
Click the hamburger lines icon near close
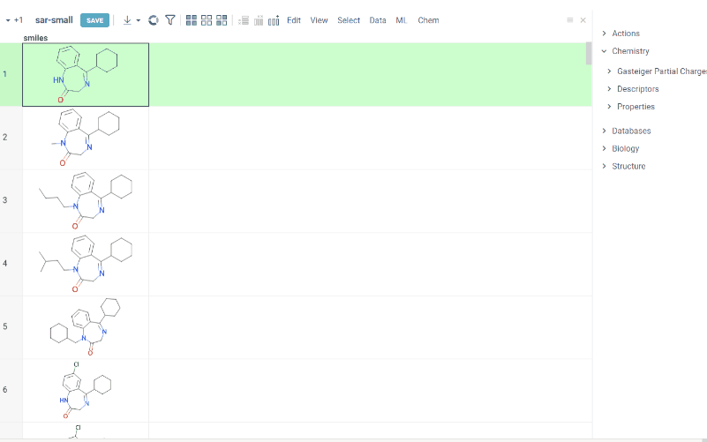point(570,20)
